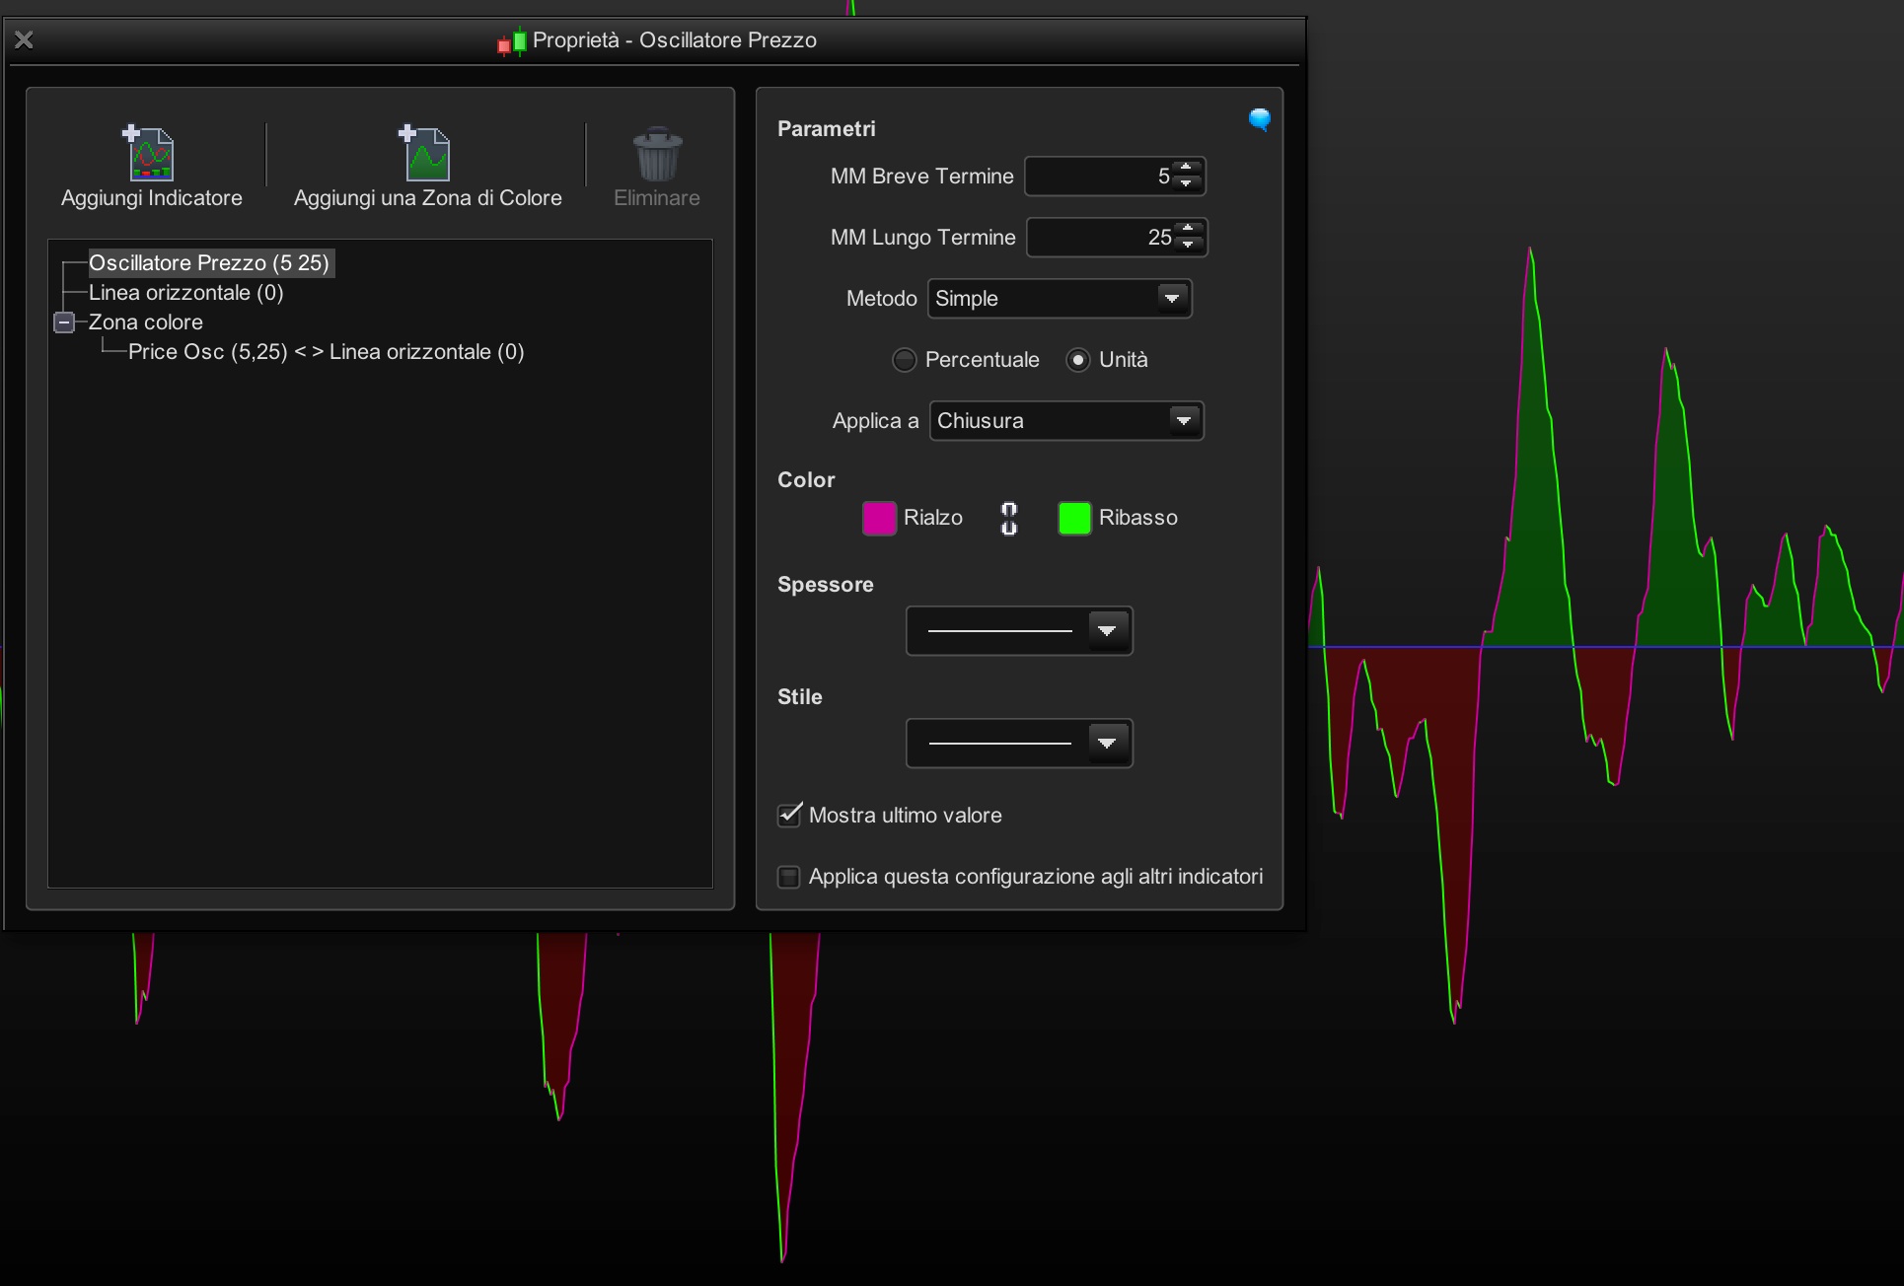Decrease MM Lungo Termine with down arrow
Screen dimensions: 1904x1286
tap(1189, 244)
